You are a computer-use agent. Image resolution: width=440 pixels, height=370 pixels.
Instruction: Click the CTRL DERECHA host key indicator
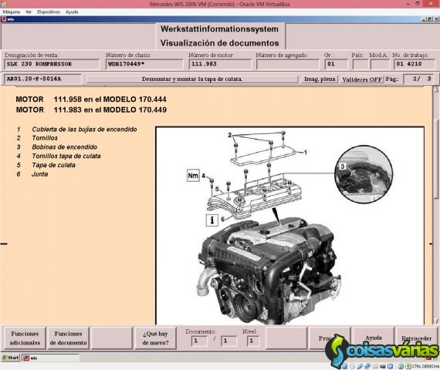(x=425, y=366)
